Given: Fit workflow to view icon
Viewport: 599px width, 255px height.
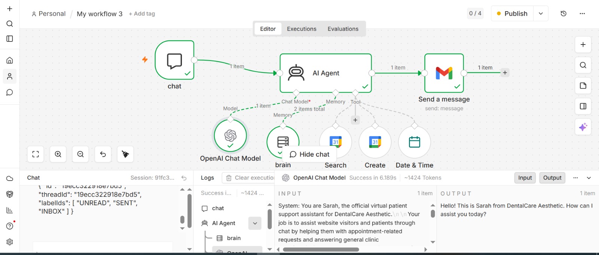Looking at the screenshot, I should (x=36, y=154).
